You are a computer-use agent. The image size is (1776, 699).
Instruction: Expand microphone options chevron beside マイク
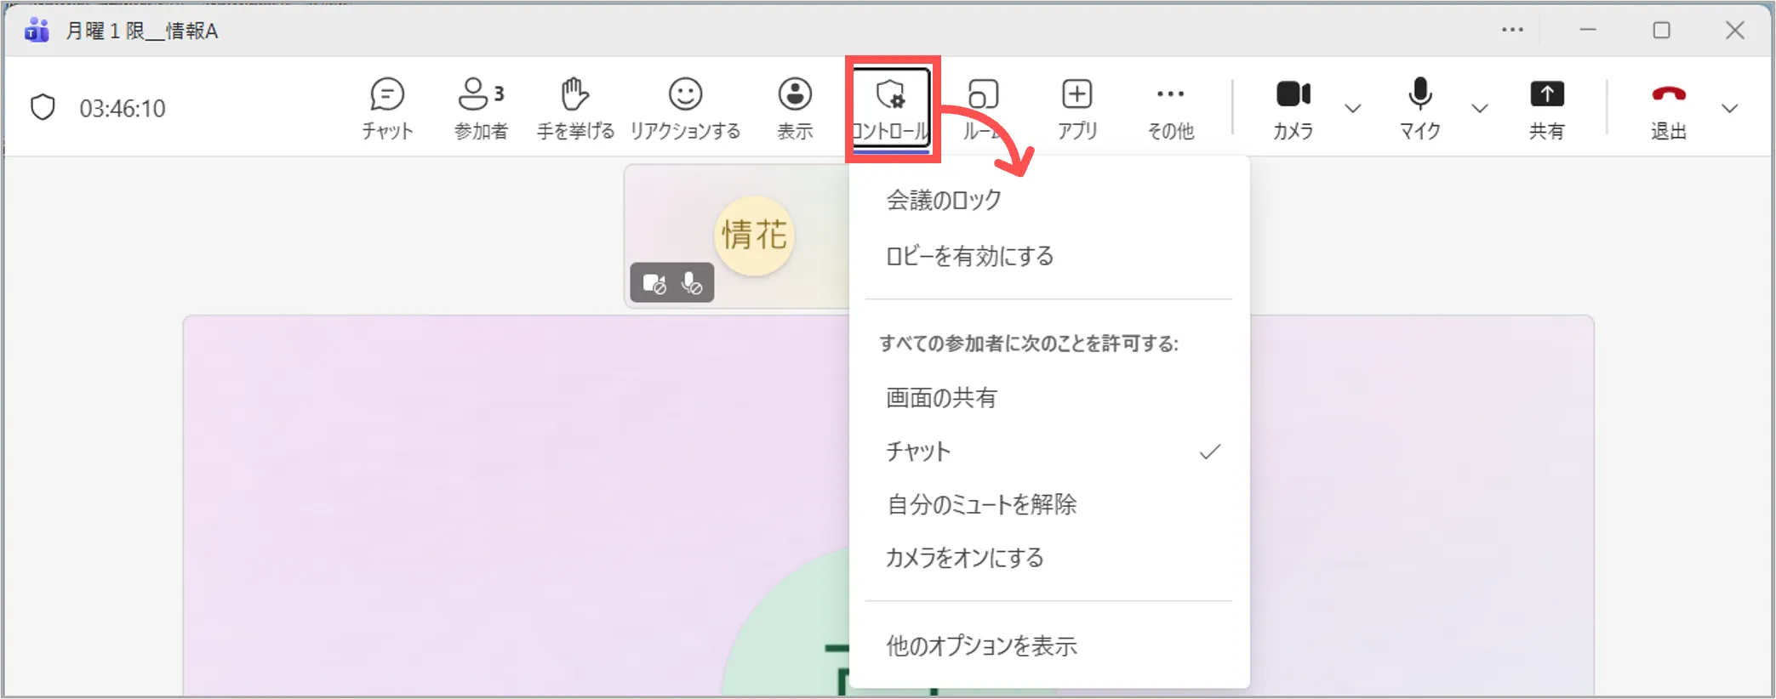1480,109
